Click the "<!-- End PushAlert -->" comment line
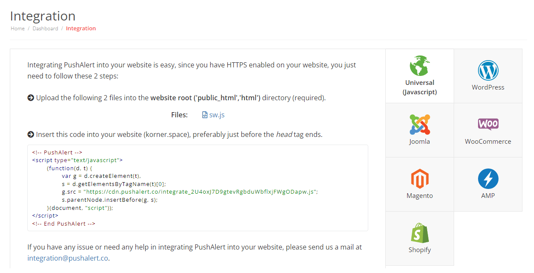The height and width of the screenshot is (273, 534). click(64, 224)
